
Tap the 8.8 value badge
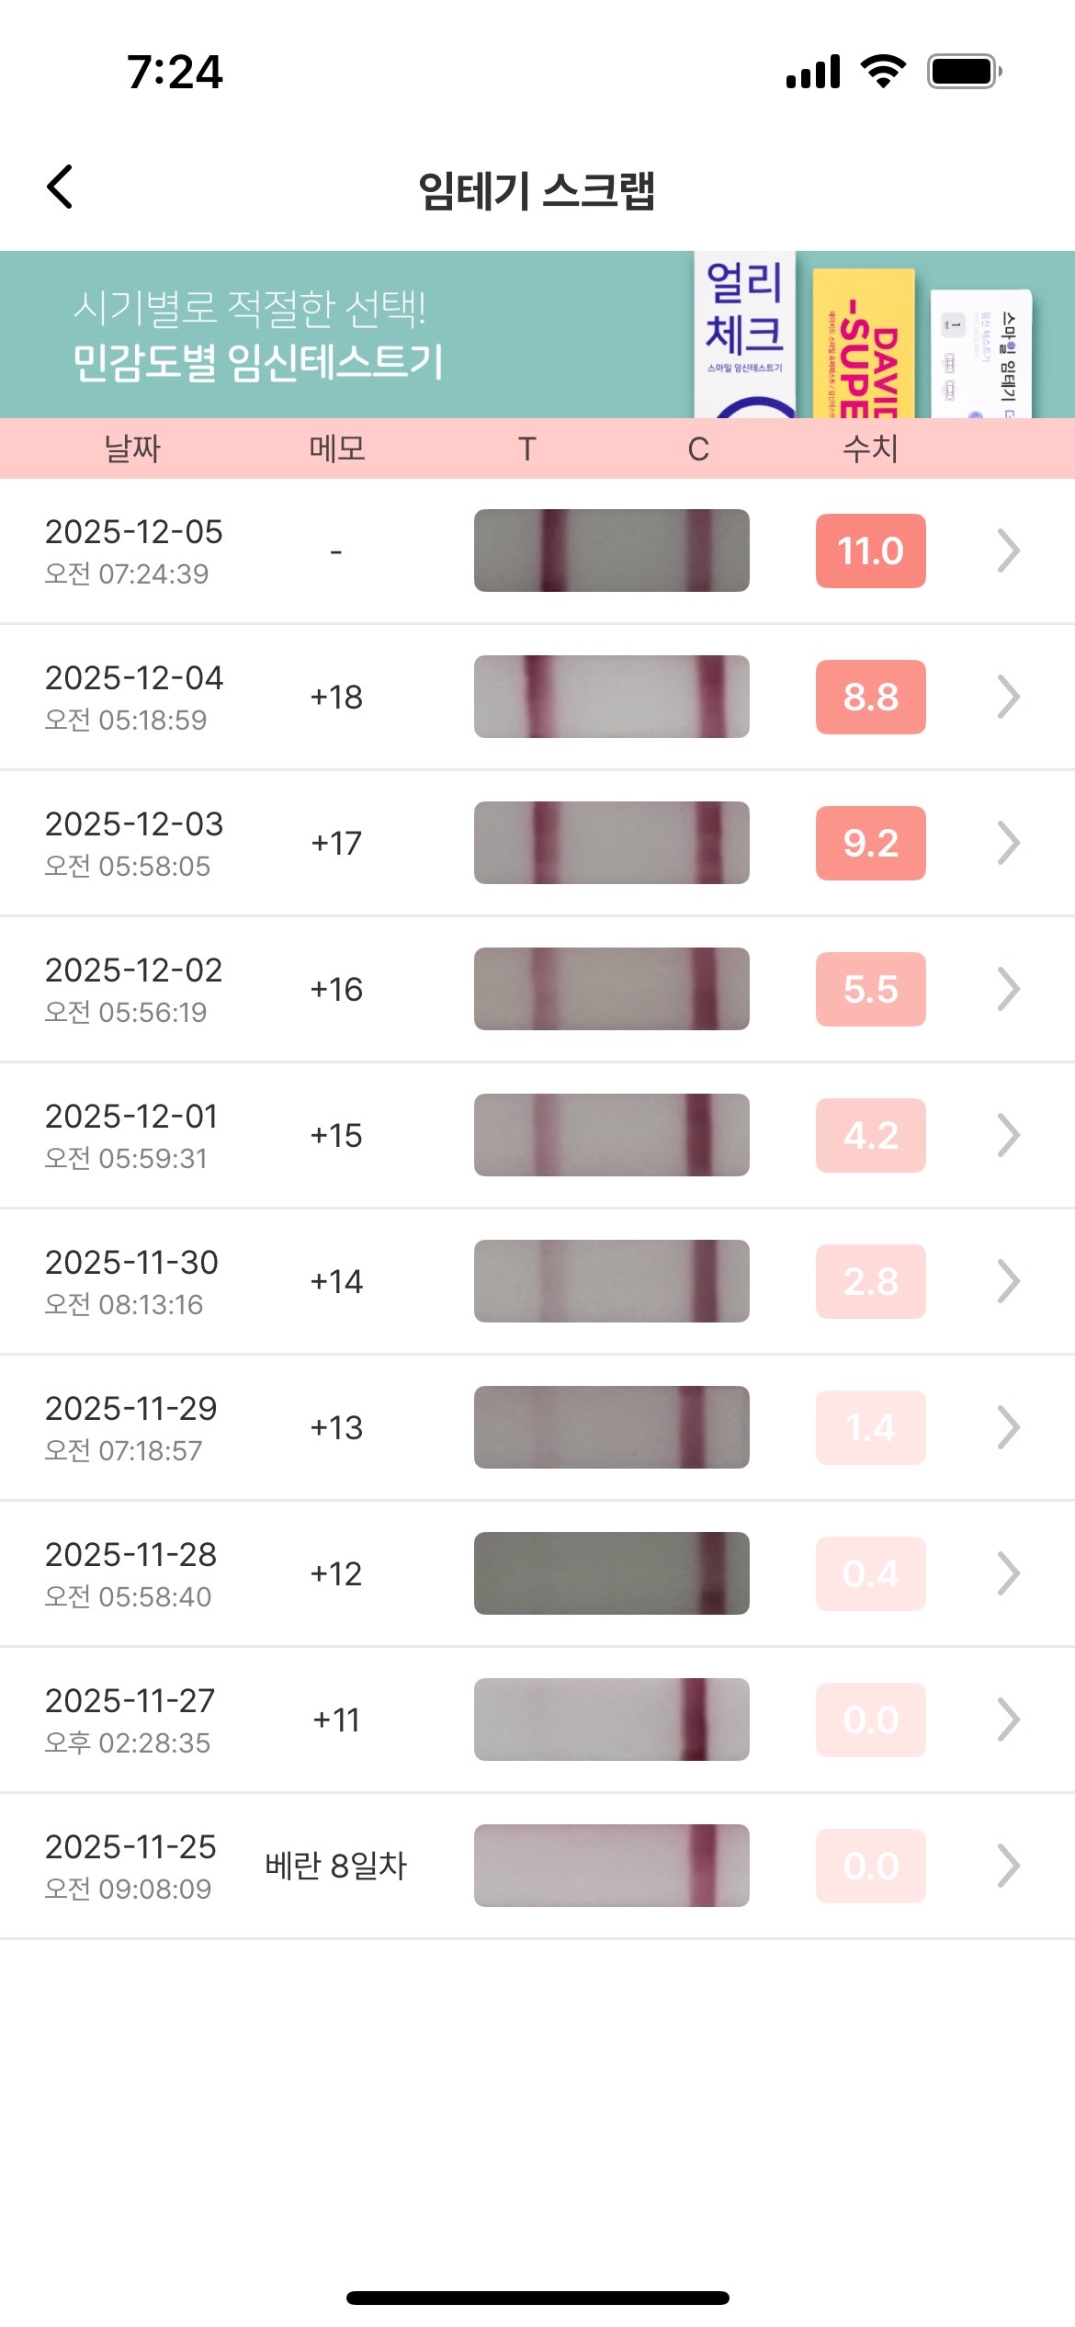click(x=870, y=698)
